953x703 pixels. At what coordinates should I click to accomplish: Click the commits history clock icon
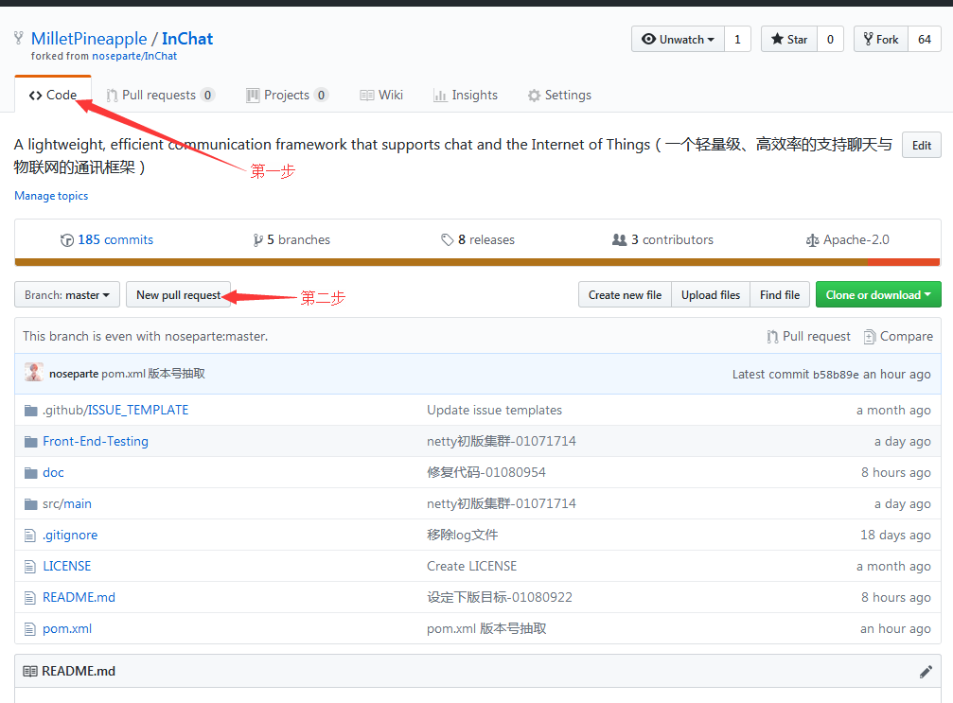coord(67,240)
